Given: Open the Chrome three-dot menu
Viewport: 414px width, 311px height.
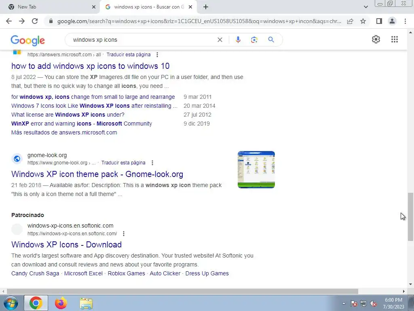Looking at the screenshot, I should [x=405, y=21].
